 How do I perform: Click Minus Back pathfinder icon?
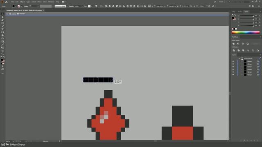tap(257, 50)
